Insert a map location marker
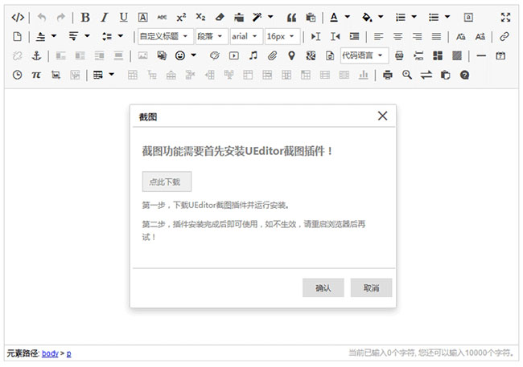 (291, 55)
